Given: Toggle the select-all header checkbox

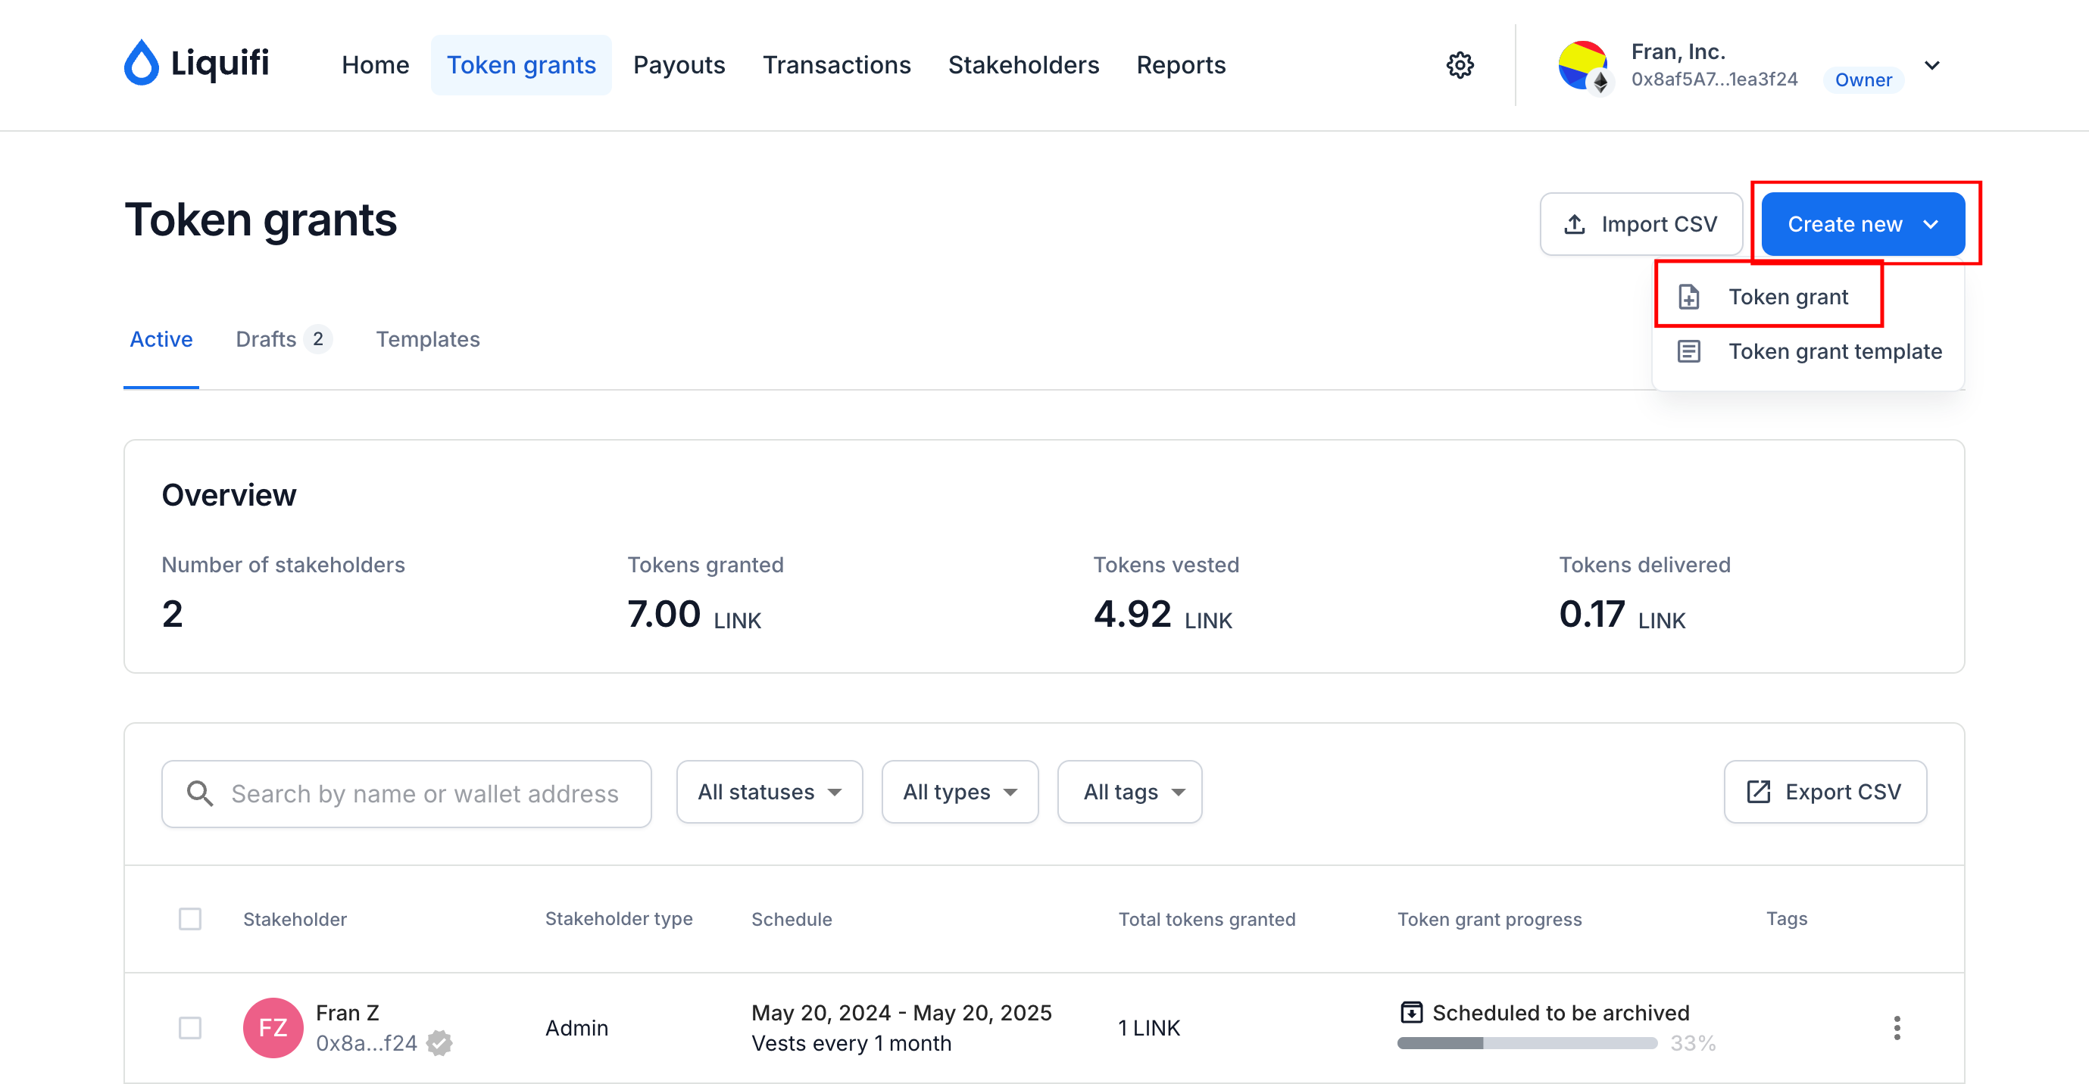Looking at the screenshot, I should tap(190, 919).
